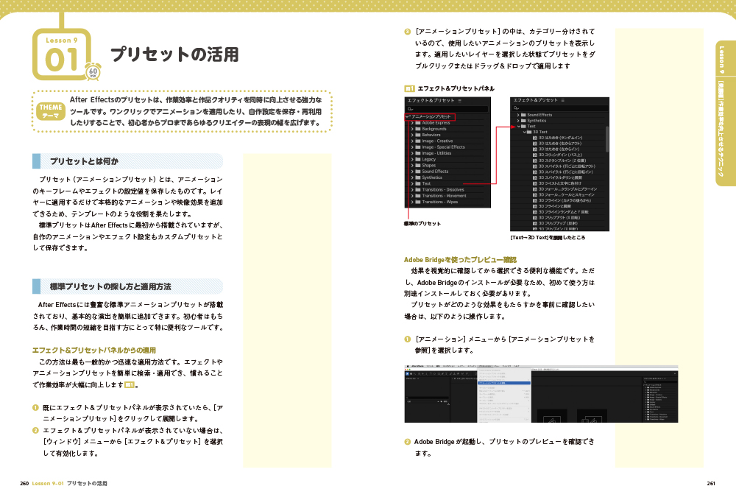Open the left Effects & Presets panel menu icon
This screenshot has width=736, height=500.
pyautogui.click(x=460, y=99)
